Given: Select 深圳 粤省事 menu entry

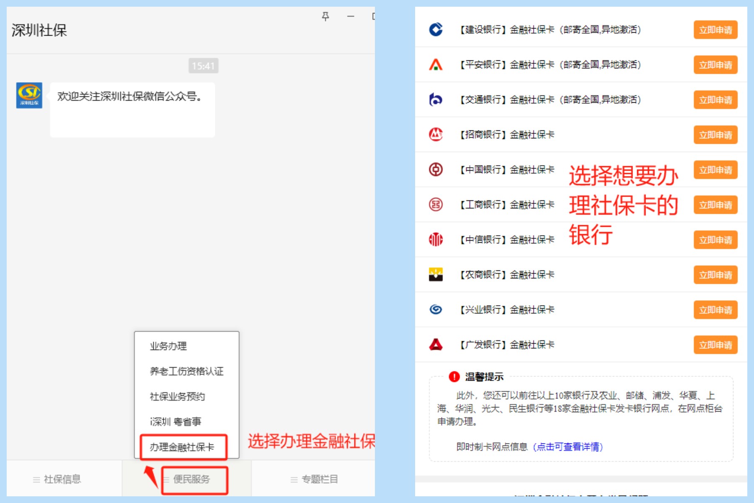Looking at the screenshot, I should tap(176, 422).
